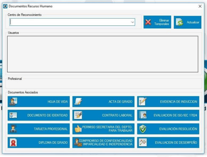
Task: View the DIPLOMA DE GRADO document
Action: point(39,142)
